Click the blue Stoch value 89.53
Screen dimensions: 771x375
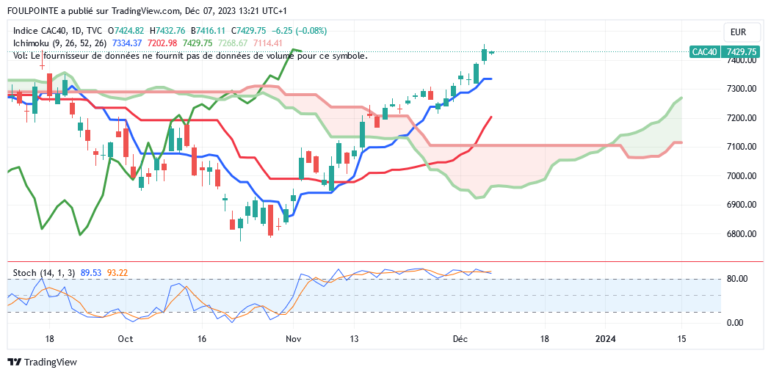pos(90,273)
